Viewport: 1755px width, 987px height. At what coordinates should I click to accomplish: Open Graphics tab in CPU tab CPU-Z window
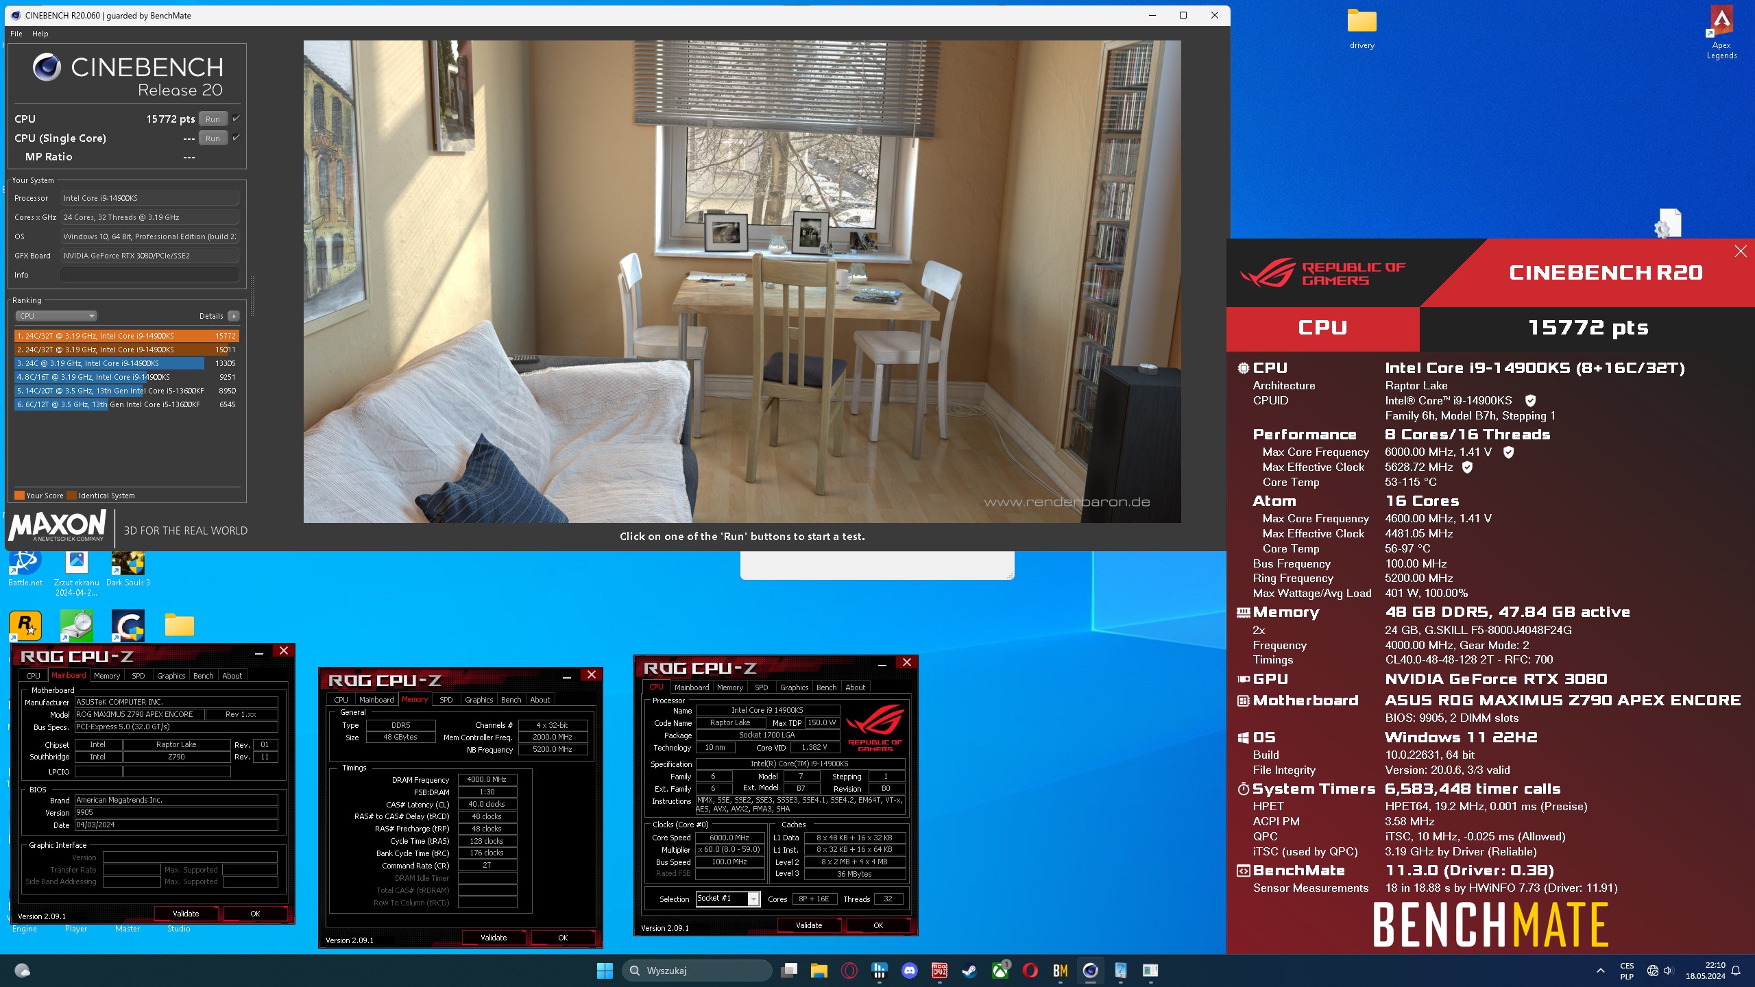pos(795,687)
